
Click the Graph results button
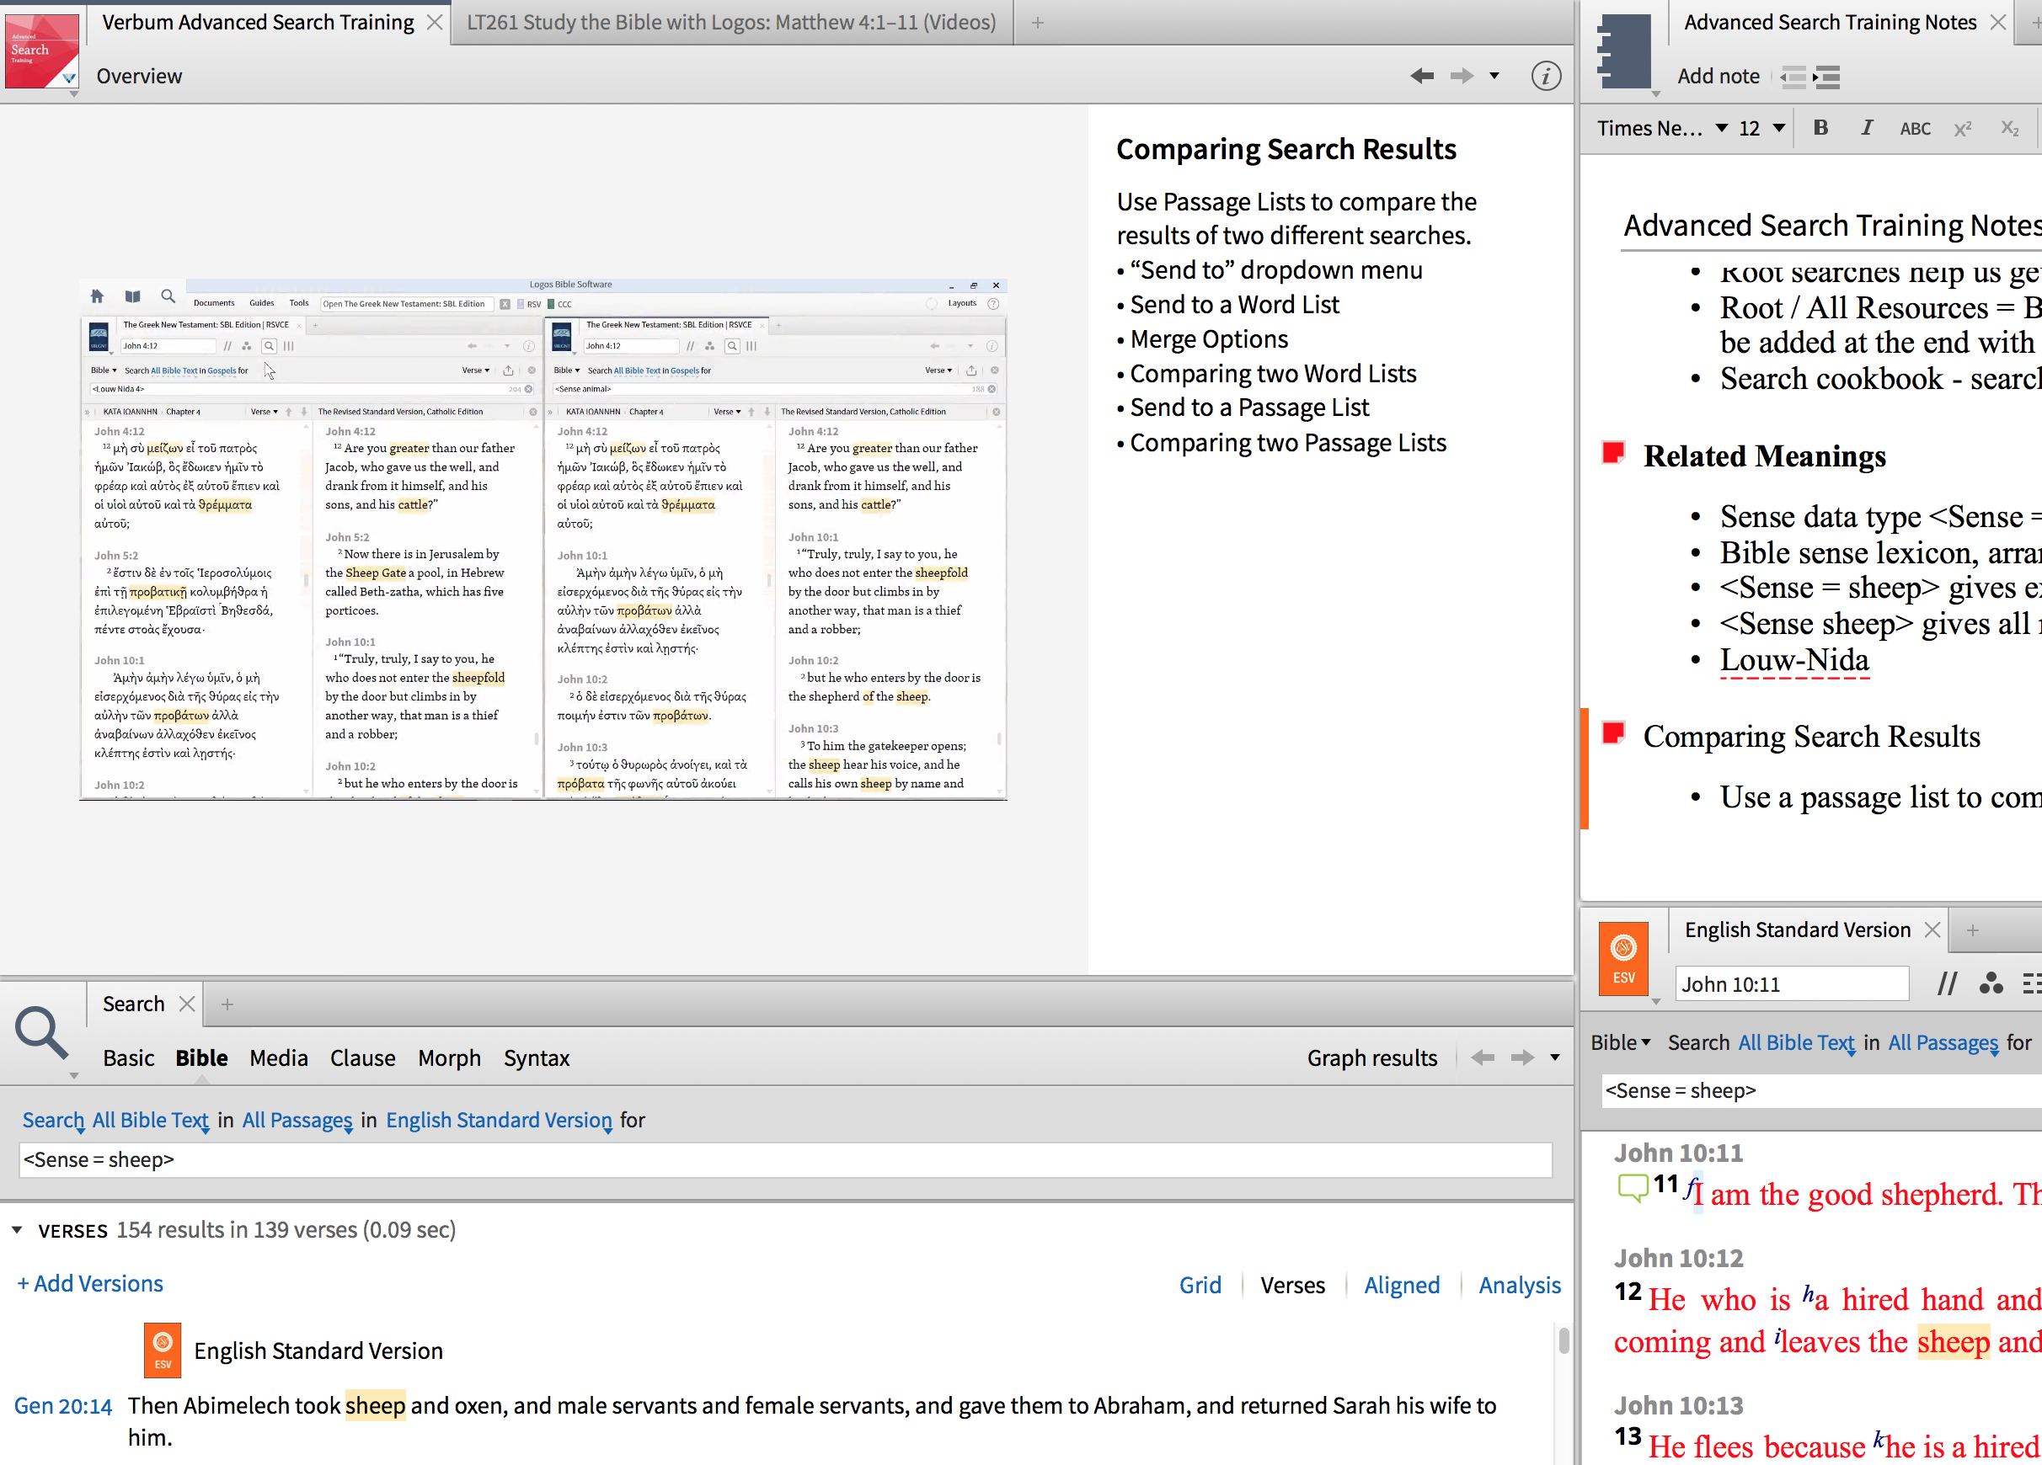point(1371,1057)
